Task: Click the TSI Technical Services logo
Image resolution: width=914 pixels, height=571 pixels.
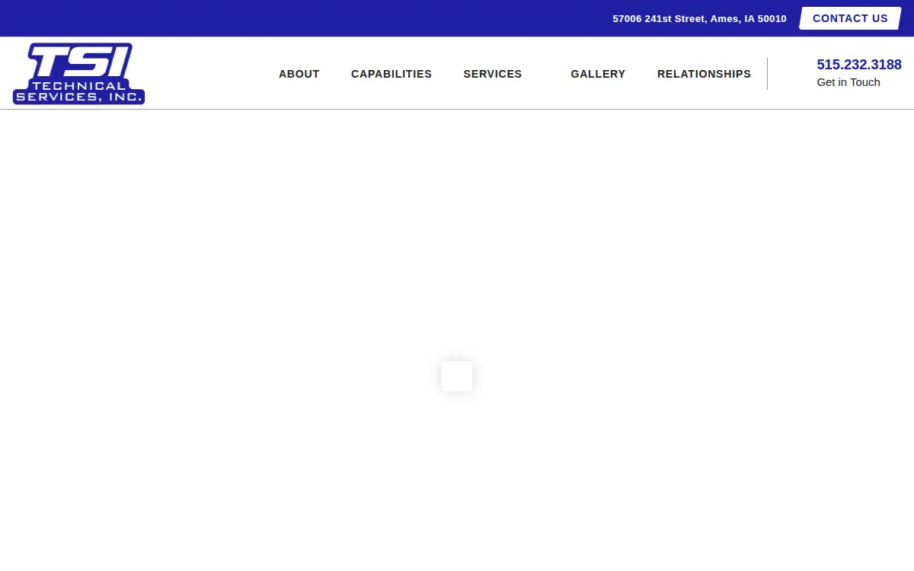Action: click(x=78, y=73)
